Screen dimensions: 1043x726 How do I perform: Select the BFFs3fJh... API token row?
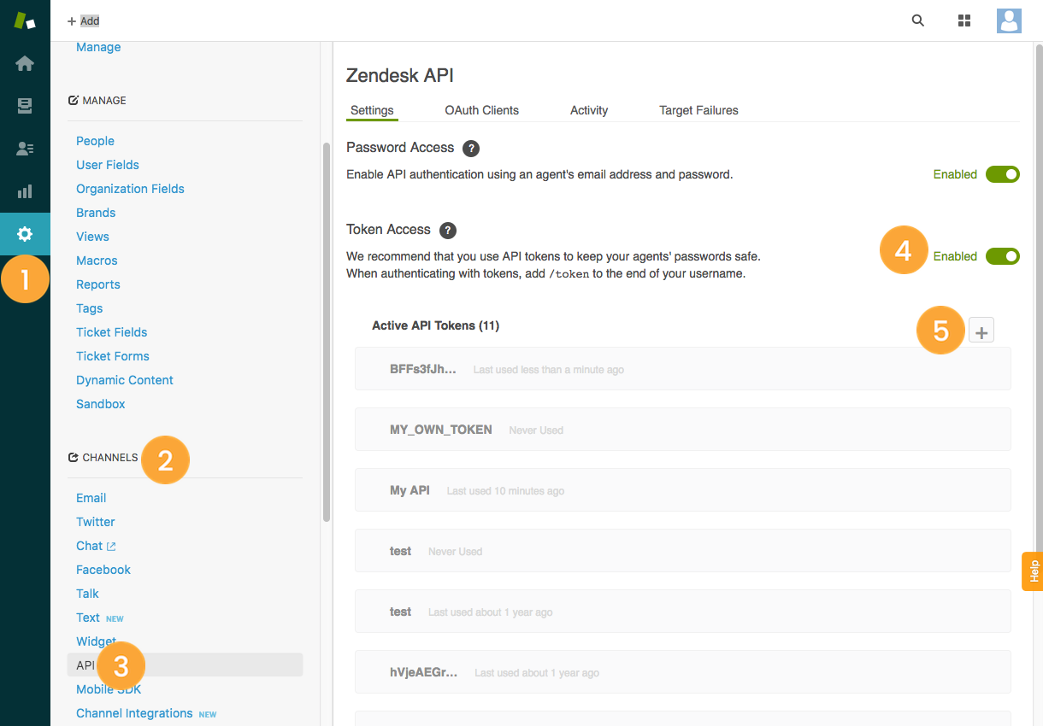point(683,369)
